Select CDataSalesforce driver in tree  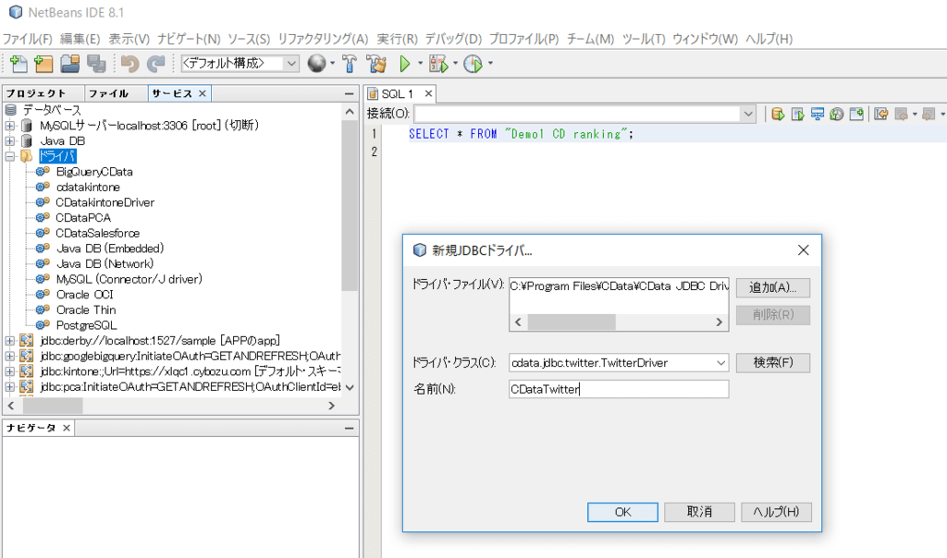pyautogui.click(x=97, y=233)
